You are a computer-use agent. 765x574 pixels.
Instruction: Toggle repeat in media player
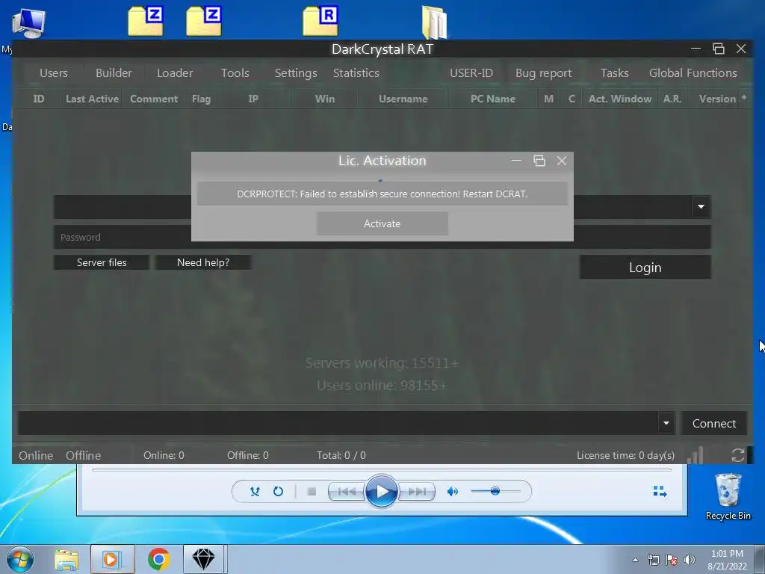[278, 492]
